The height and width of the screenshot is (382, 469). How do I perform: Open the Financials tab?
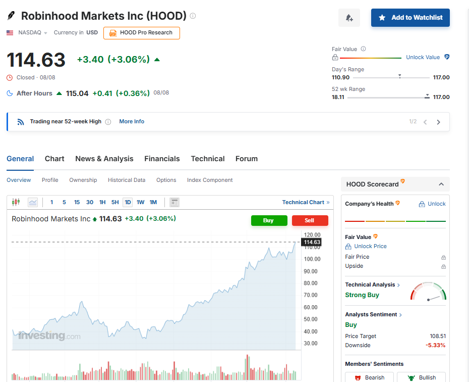(162, 159)
